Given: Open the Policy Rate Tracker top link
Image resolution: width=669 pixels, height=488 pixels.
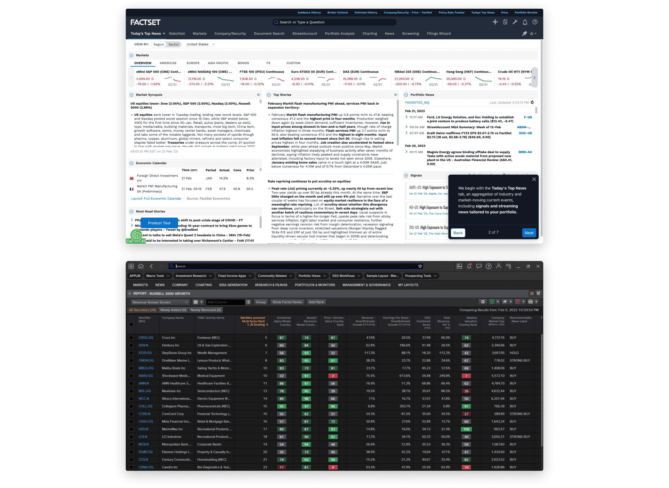Looking at the screenshot, I should [x=452, y=13].
